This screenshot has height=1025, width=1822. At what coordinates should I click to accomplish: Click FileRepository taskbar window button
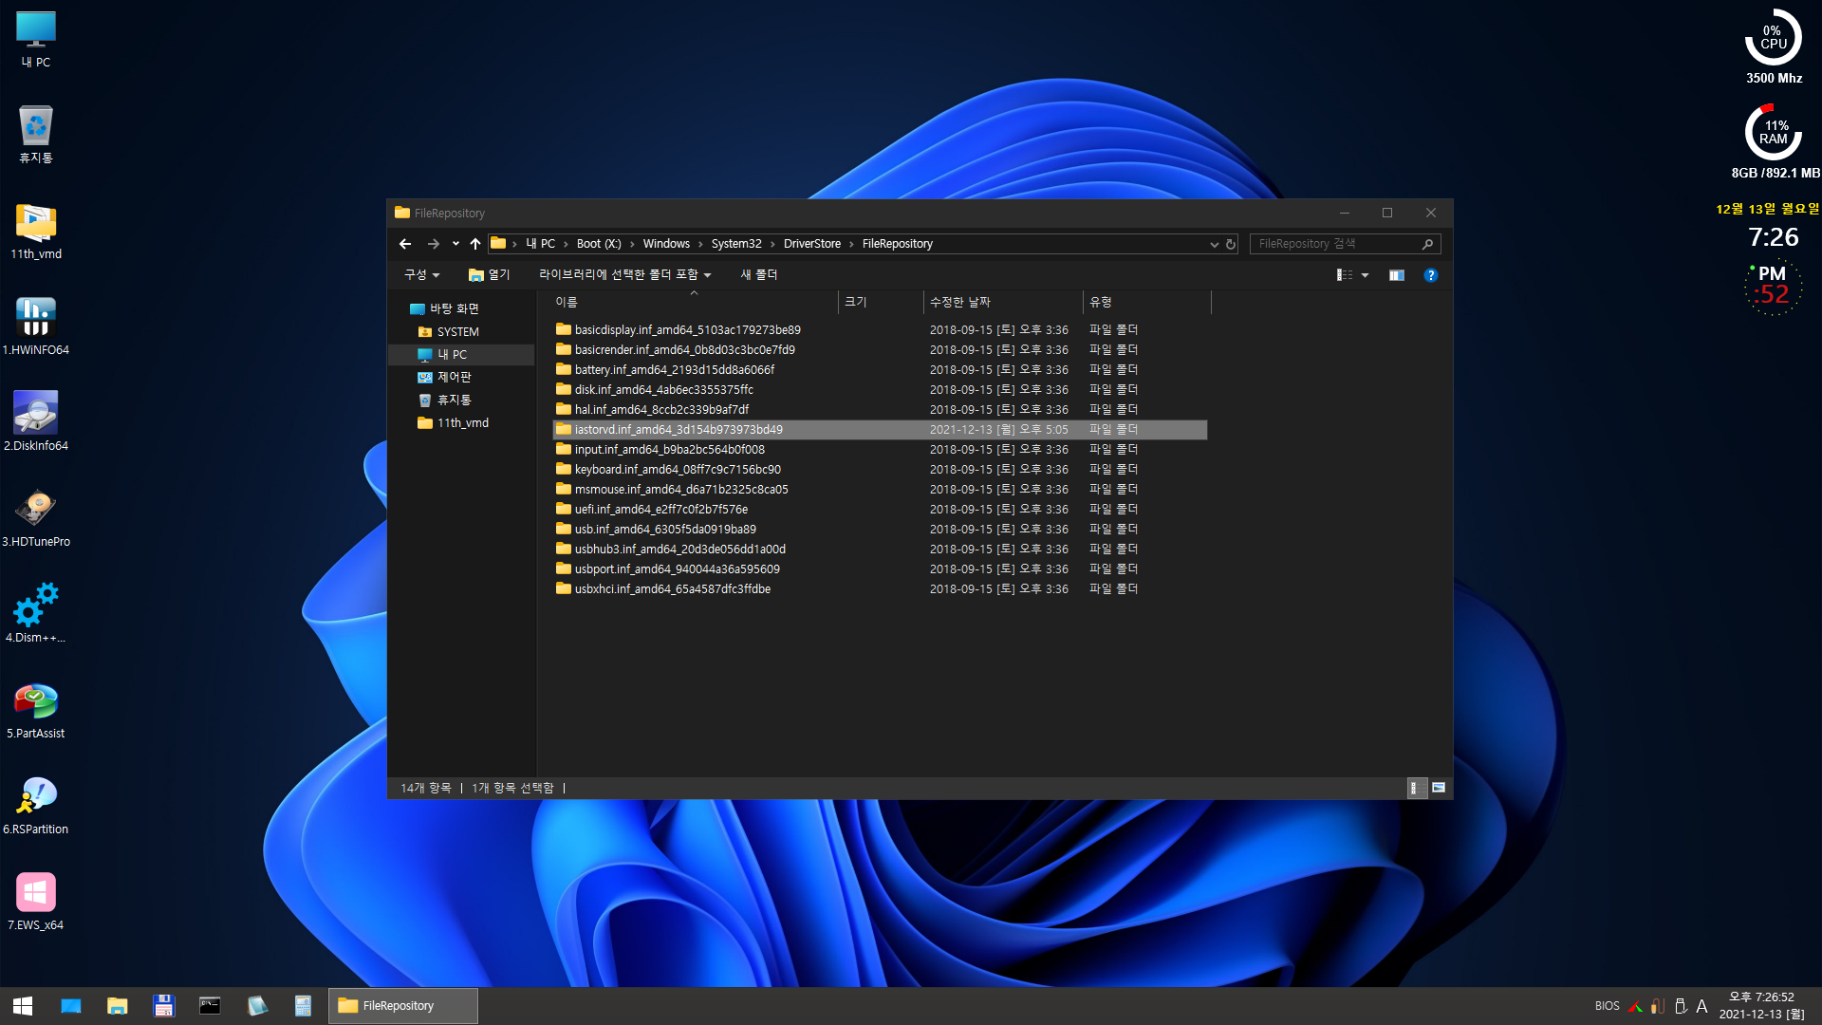(402, 1006)
